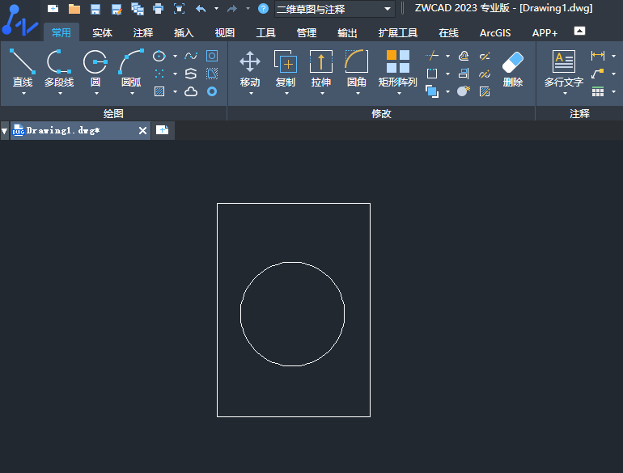Activate the 圆角 (Fillet) tool

point(356,68)
